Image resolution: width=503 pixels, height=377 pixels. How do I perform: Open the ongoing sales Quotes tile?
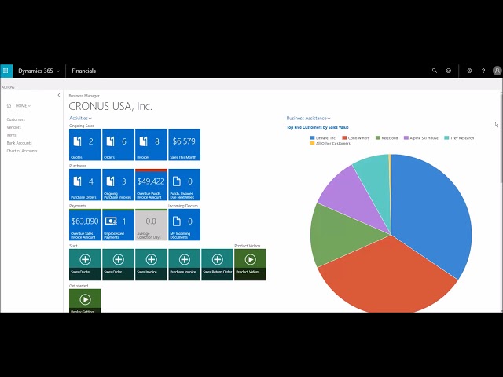coord(85,145)
